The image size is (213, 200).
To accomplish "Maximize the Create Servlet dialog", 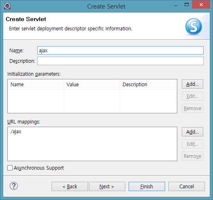I will coord(187,5).
